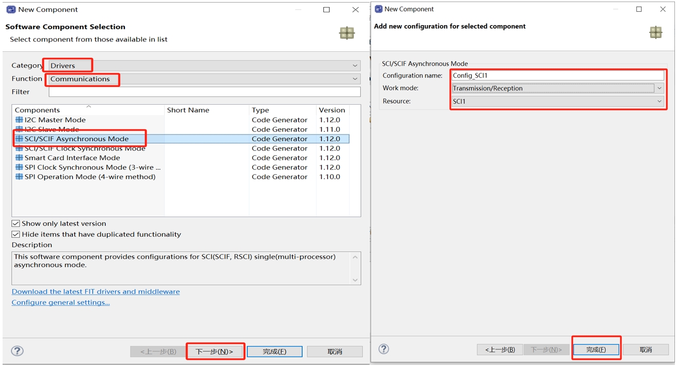Click component banner icon in left dialog

coord(347,33)
